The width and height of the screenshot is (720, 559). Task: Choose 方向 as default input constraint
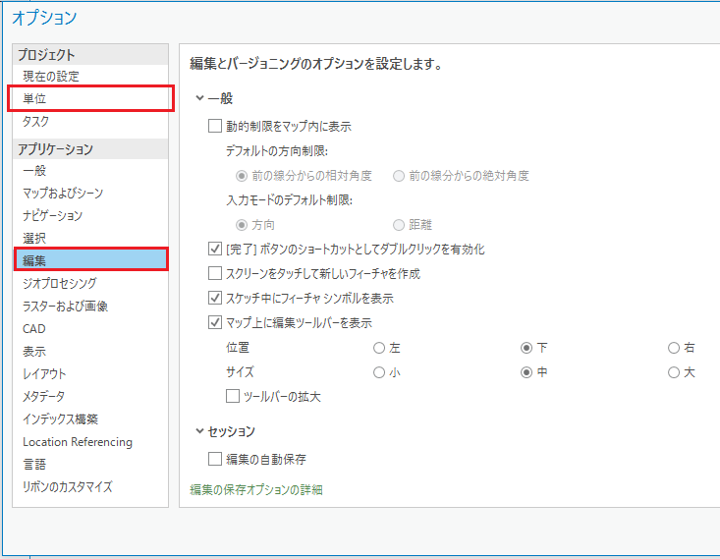pyautogui.click(x=242, y=225)
